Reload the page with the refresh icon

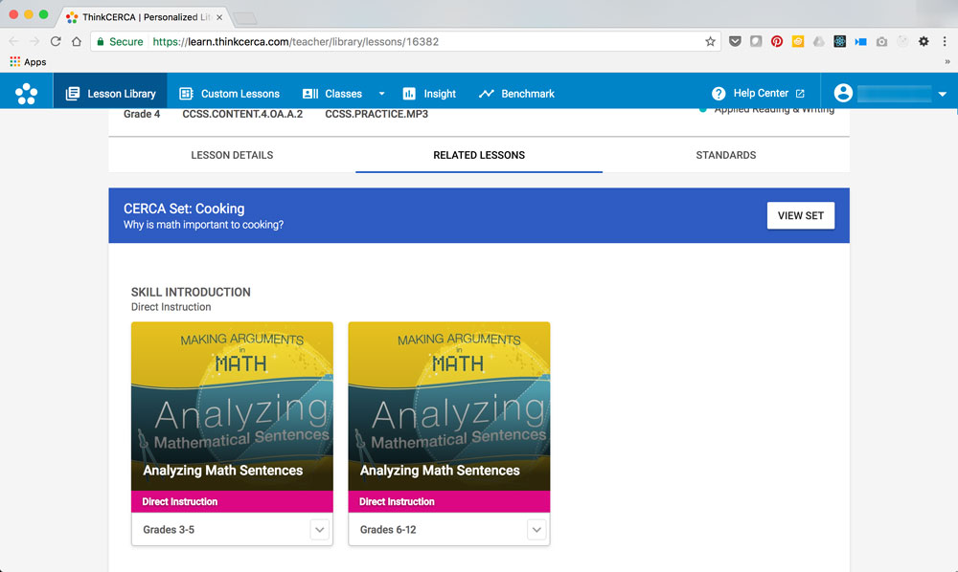[56, 41]
